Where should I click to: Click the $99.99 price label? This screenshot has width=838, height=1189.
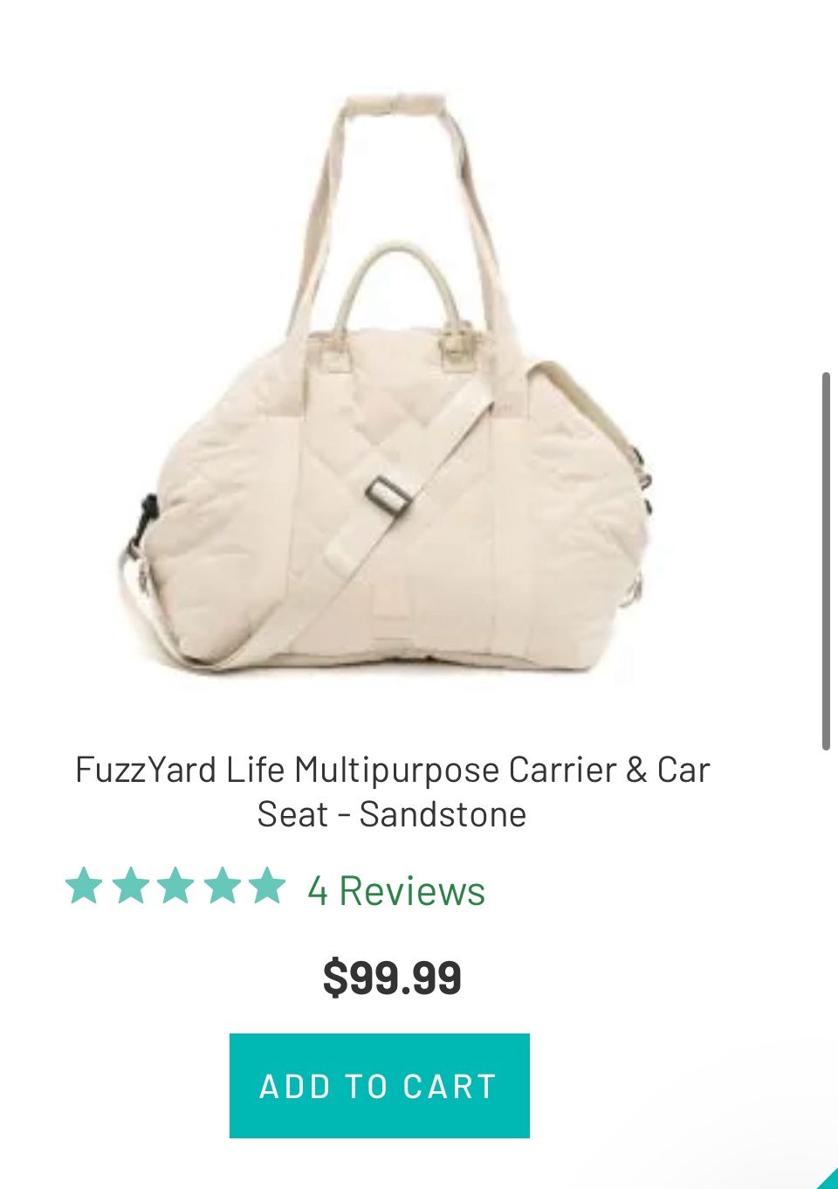tap(392, 977)
